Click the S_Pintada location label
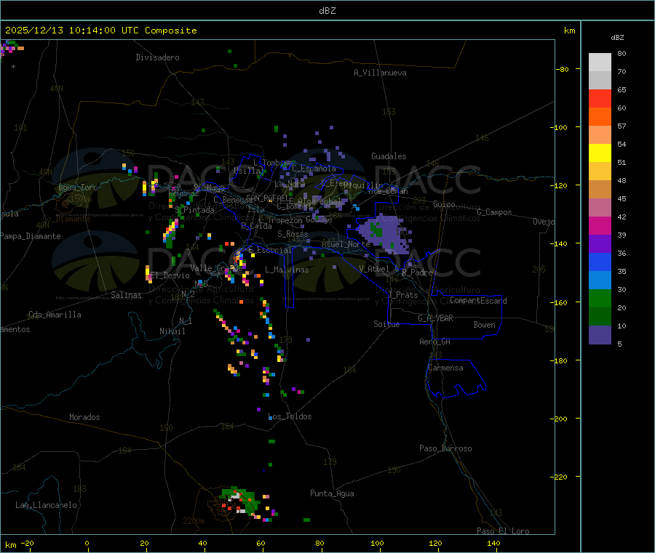 (x=194, y=210)
